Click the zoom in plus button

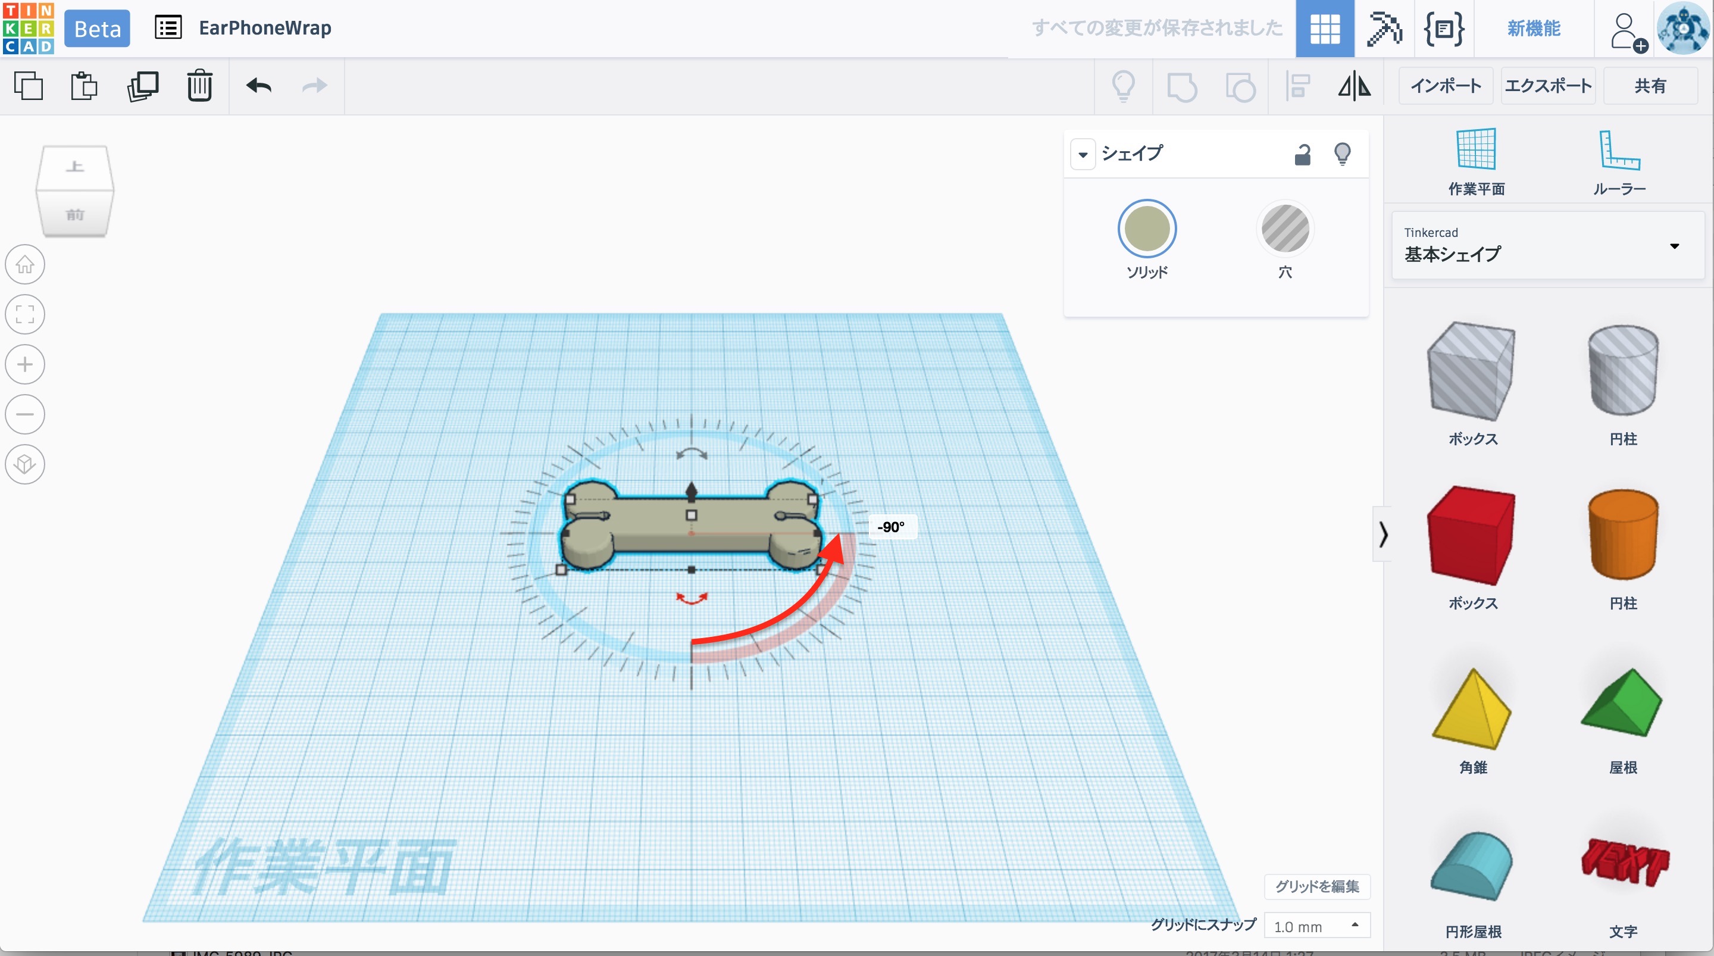[x=25, y=364]
